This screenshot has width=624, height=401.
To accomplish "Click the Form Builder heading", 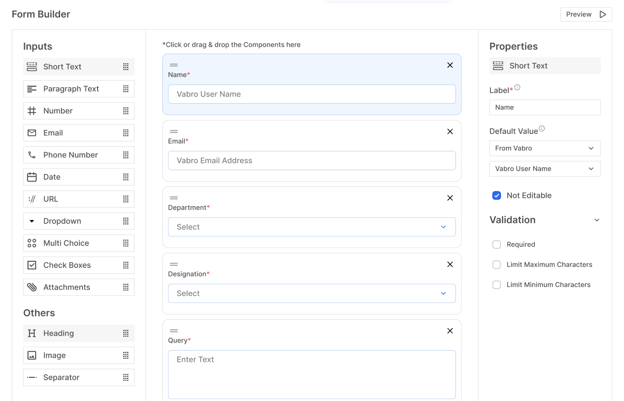I will click(41, 14).
